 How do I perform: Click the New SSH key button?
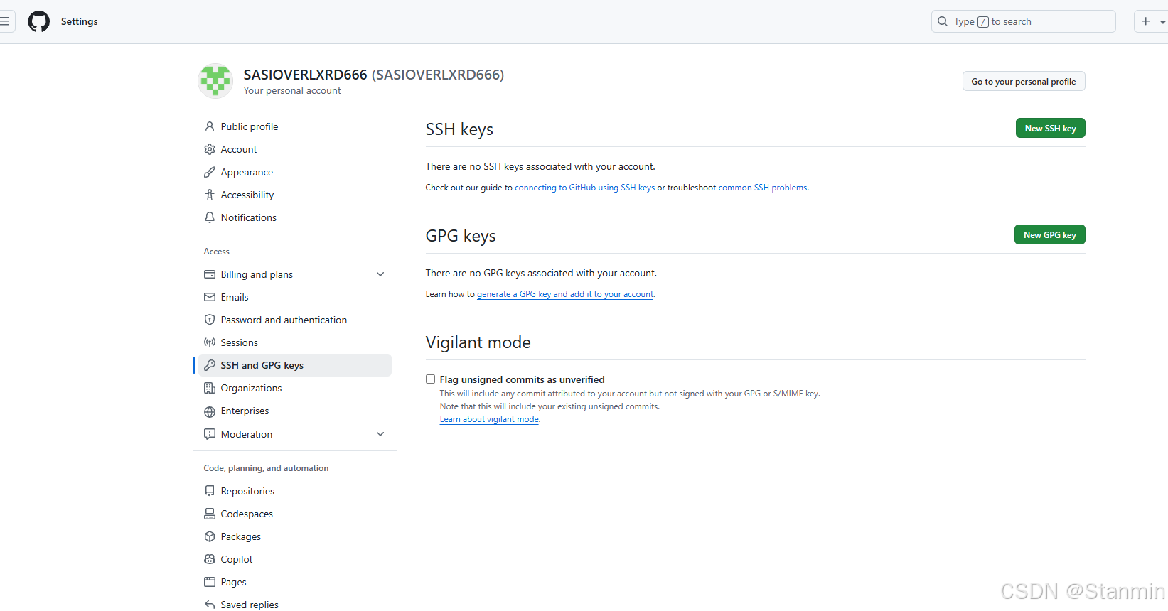[1050, 128]
